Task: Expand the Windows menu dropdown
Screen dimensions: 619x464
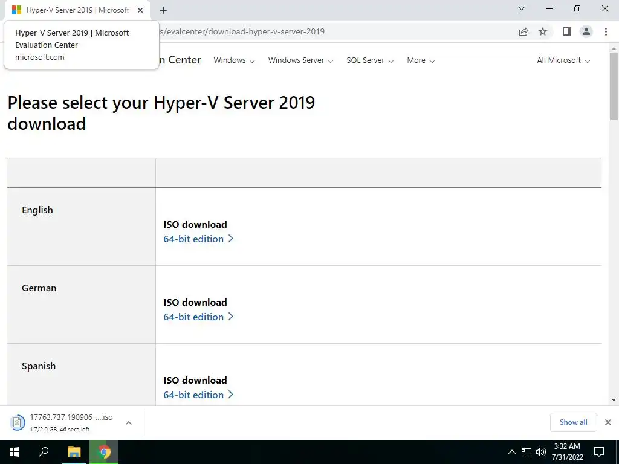Action: tap(234, 60)
